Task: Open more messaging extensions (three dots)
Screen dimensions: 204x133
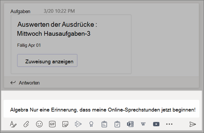Action: click(x=169, y=124)
